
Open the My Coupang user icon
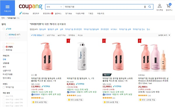160,6
